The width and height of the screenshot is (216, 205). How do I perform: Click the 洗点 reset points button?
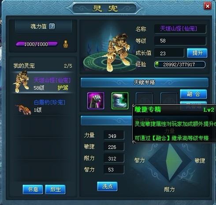107,186
